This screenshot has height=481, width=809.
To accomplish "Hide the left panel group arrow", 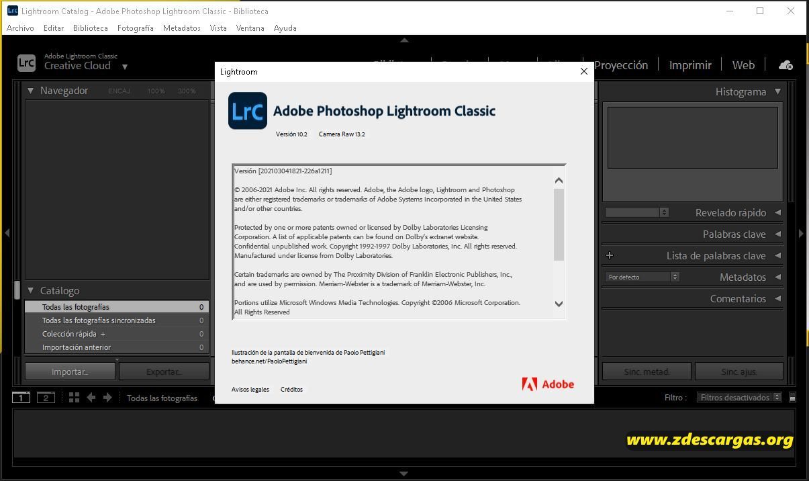I will pyautogui.click(x=7, y=233).
